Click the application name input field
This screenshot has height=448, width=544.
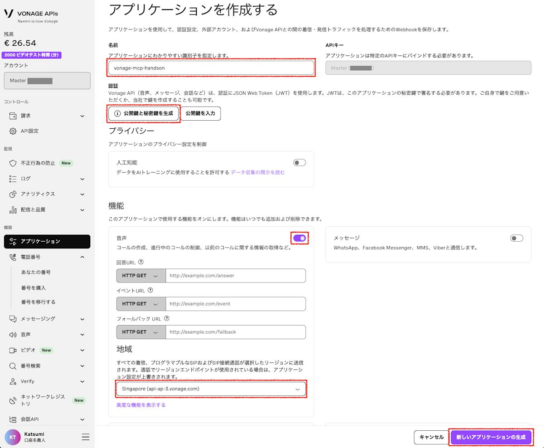211,68
